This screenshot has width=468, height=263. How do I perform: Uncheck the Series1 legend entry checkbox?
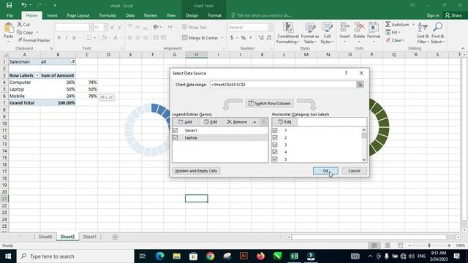[x=175, y=130]
